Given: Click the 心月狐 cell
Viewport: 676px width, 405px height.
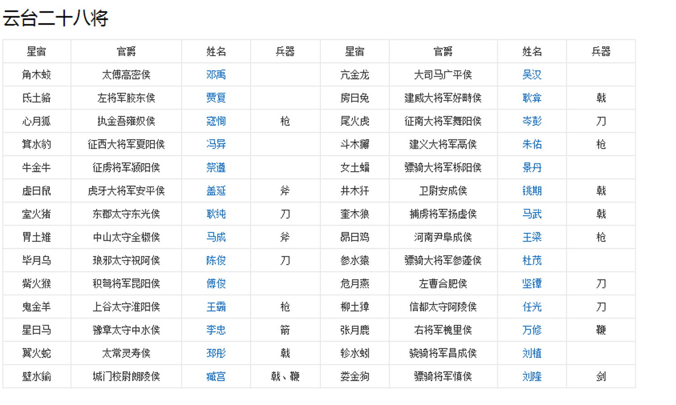Looking at the screenshot, I should pyautogui.click(x=37, y=121).
